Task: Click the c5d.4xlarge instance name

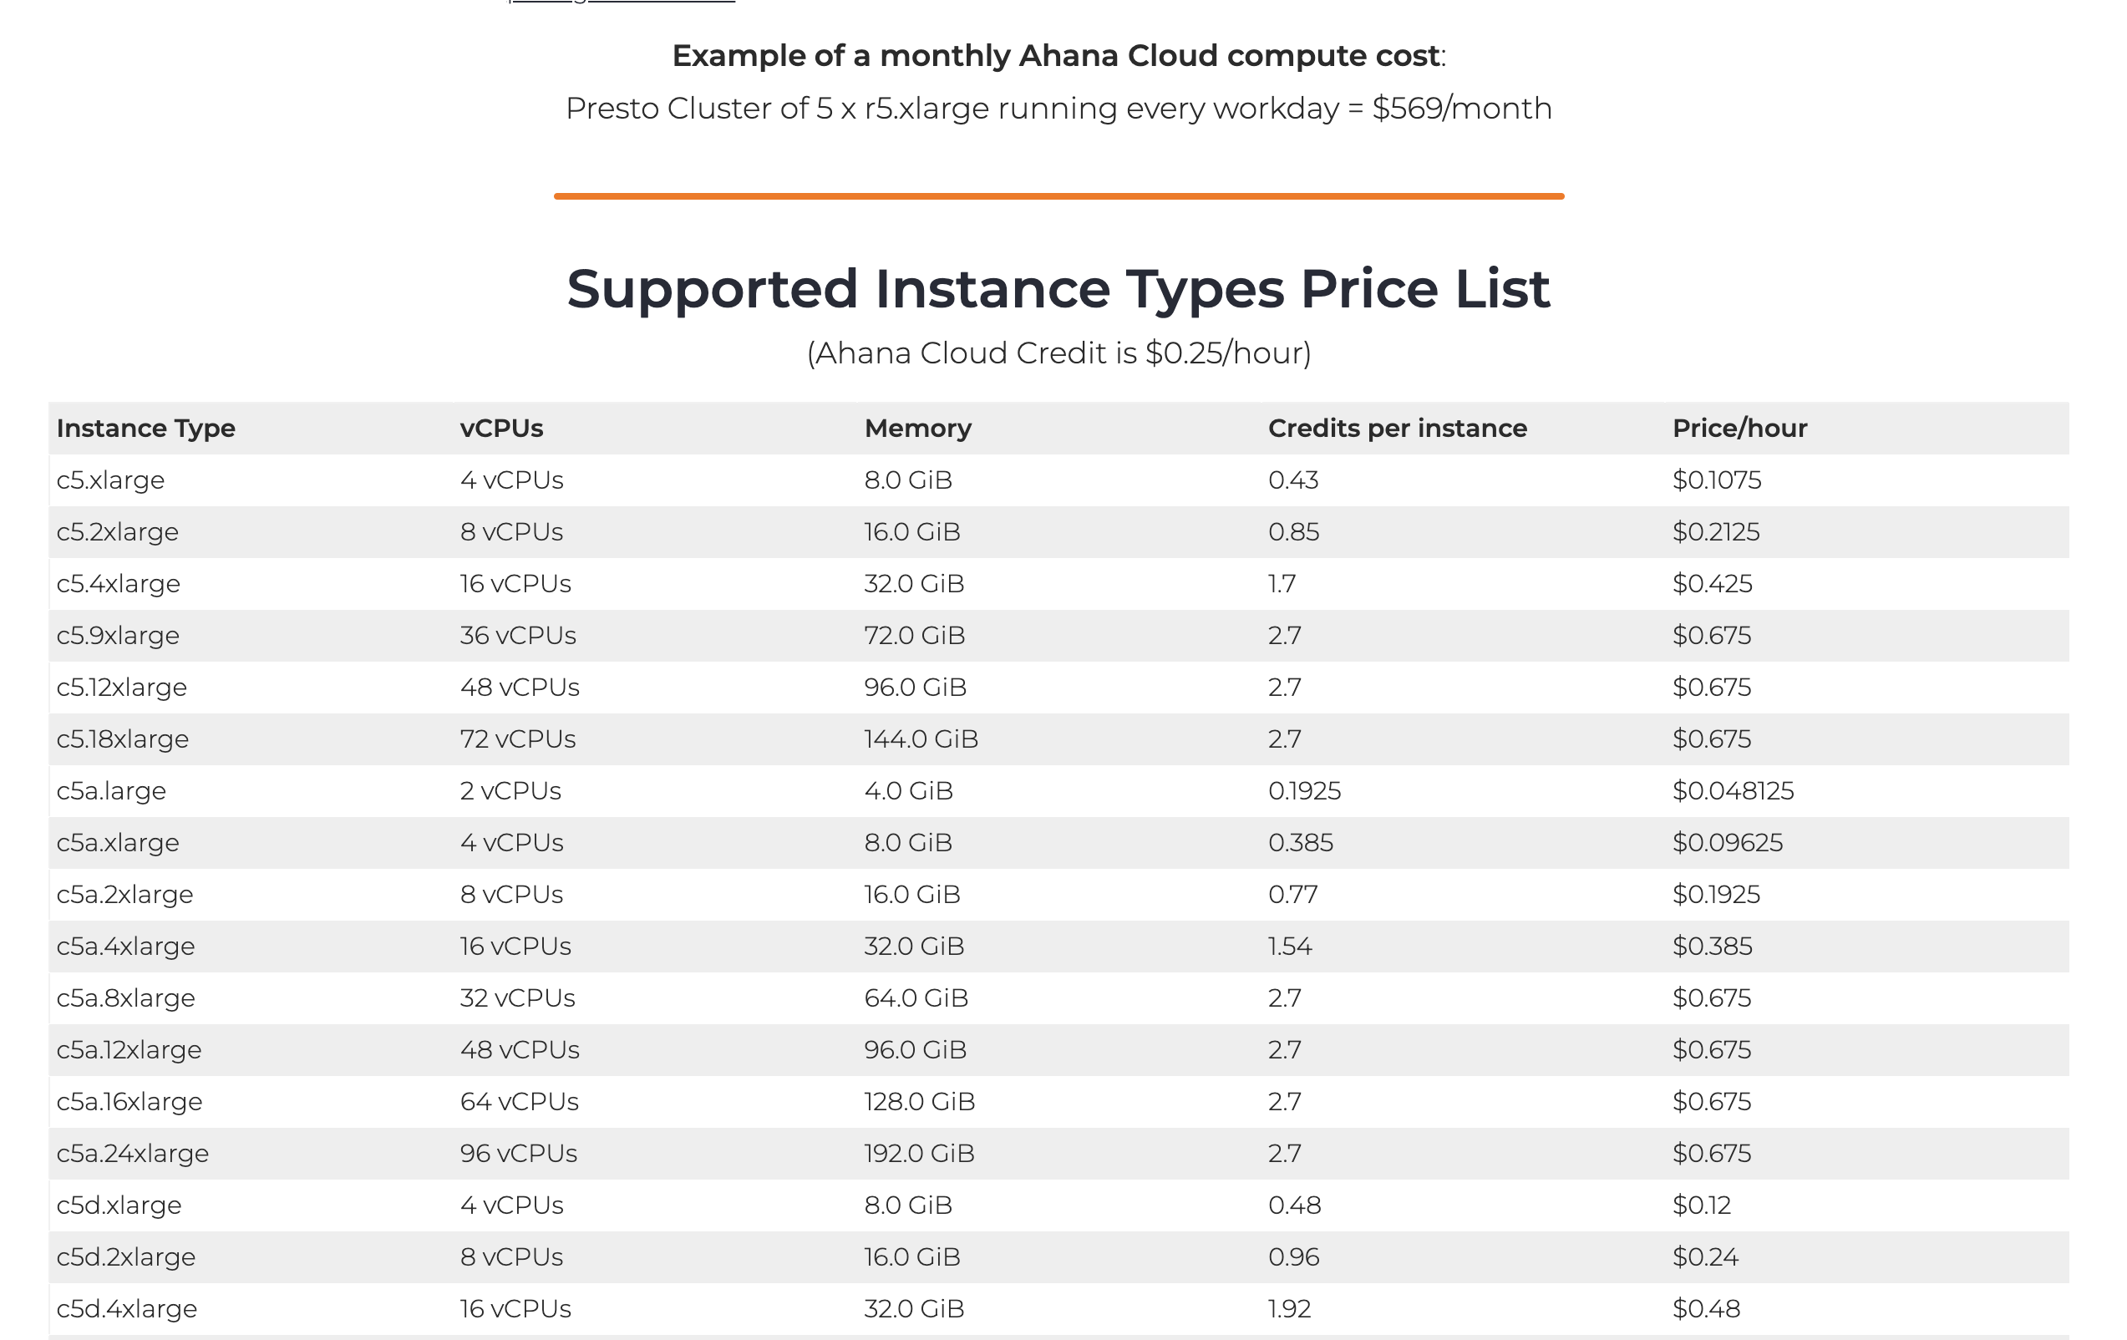Action: (x=126, y=1309)
